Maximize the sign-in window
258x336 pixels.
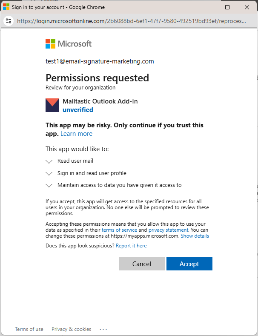point(227,7)
